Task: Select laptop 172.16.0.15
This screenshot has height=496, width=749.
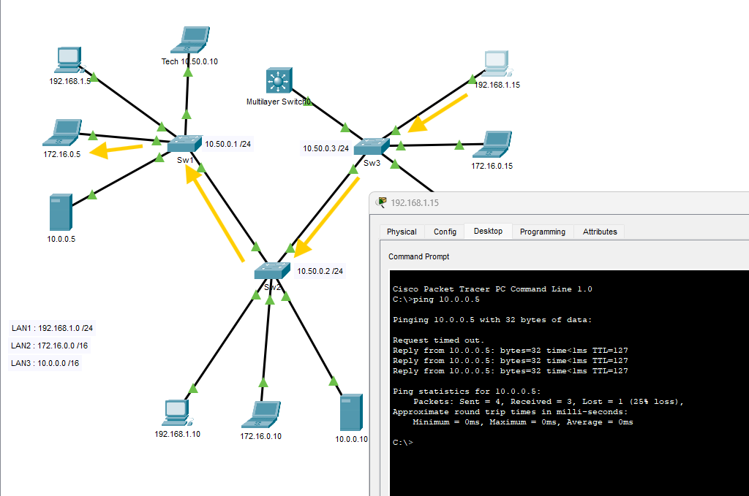Action: point(492,145)
